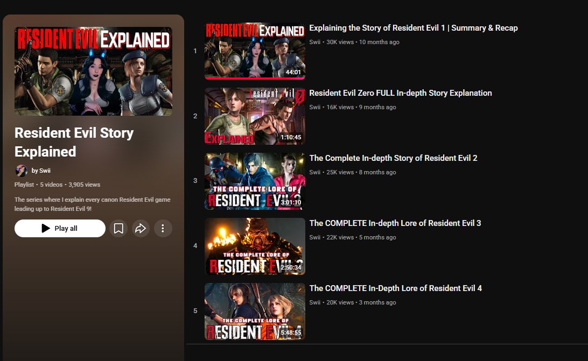
Task: Click the red watch-progress bar under first thumbnail
Action: 255,79
